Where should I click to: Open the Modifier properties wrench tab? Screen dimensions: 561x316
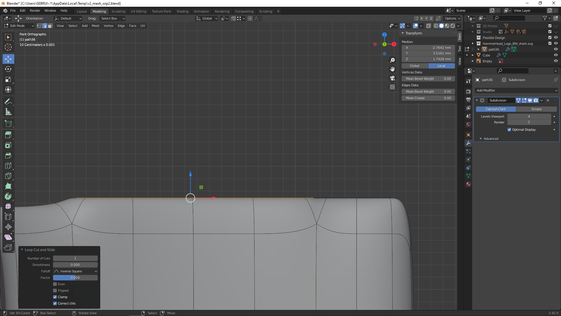click(x=468, y=143)
